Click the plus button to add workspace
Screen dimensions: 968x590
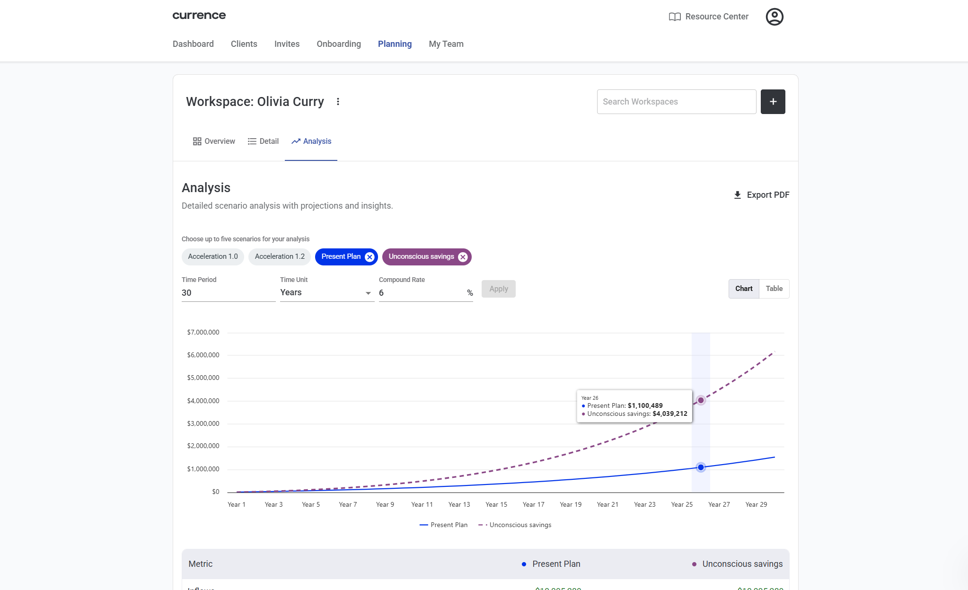(x=773, y=102)
